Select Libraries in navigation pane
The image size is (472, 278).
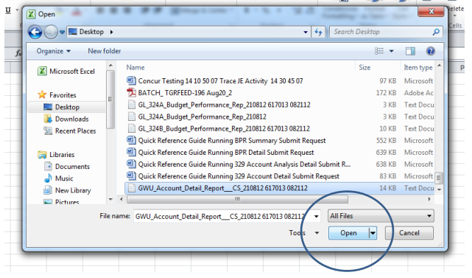[56, 154]
